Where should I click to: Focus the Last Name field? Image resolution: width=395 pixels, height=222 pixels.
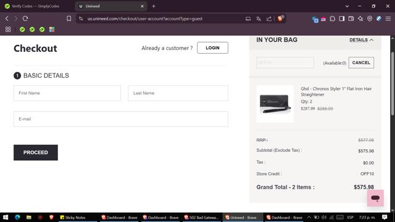pos(178,93)
